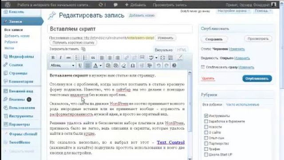This screenshot has width=284, height=160.
Task: Check the О сайте category
Action: click(206, 132)
